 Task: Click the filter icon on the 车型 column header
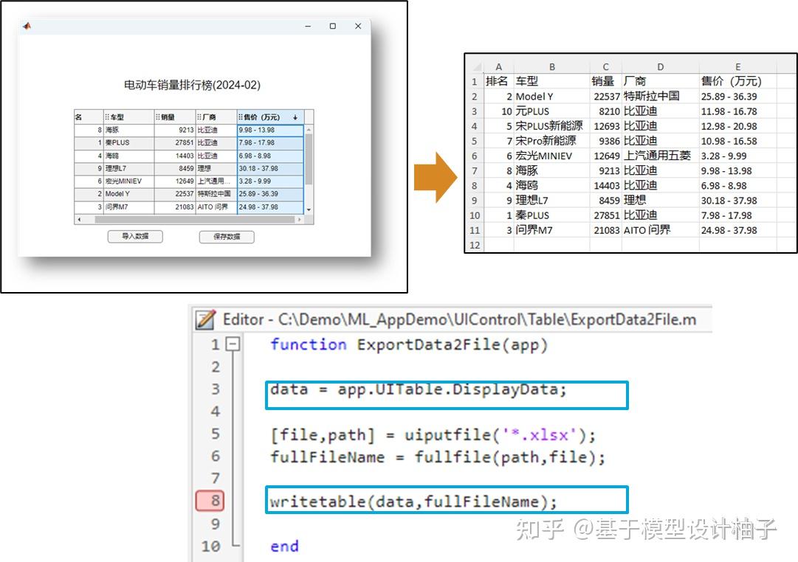(x=106, y=117)
